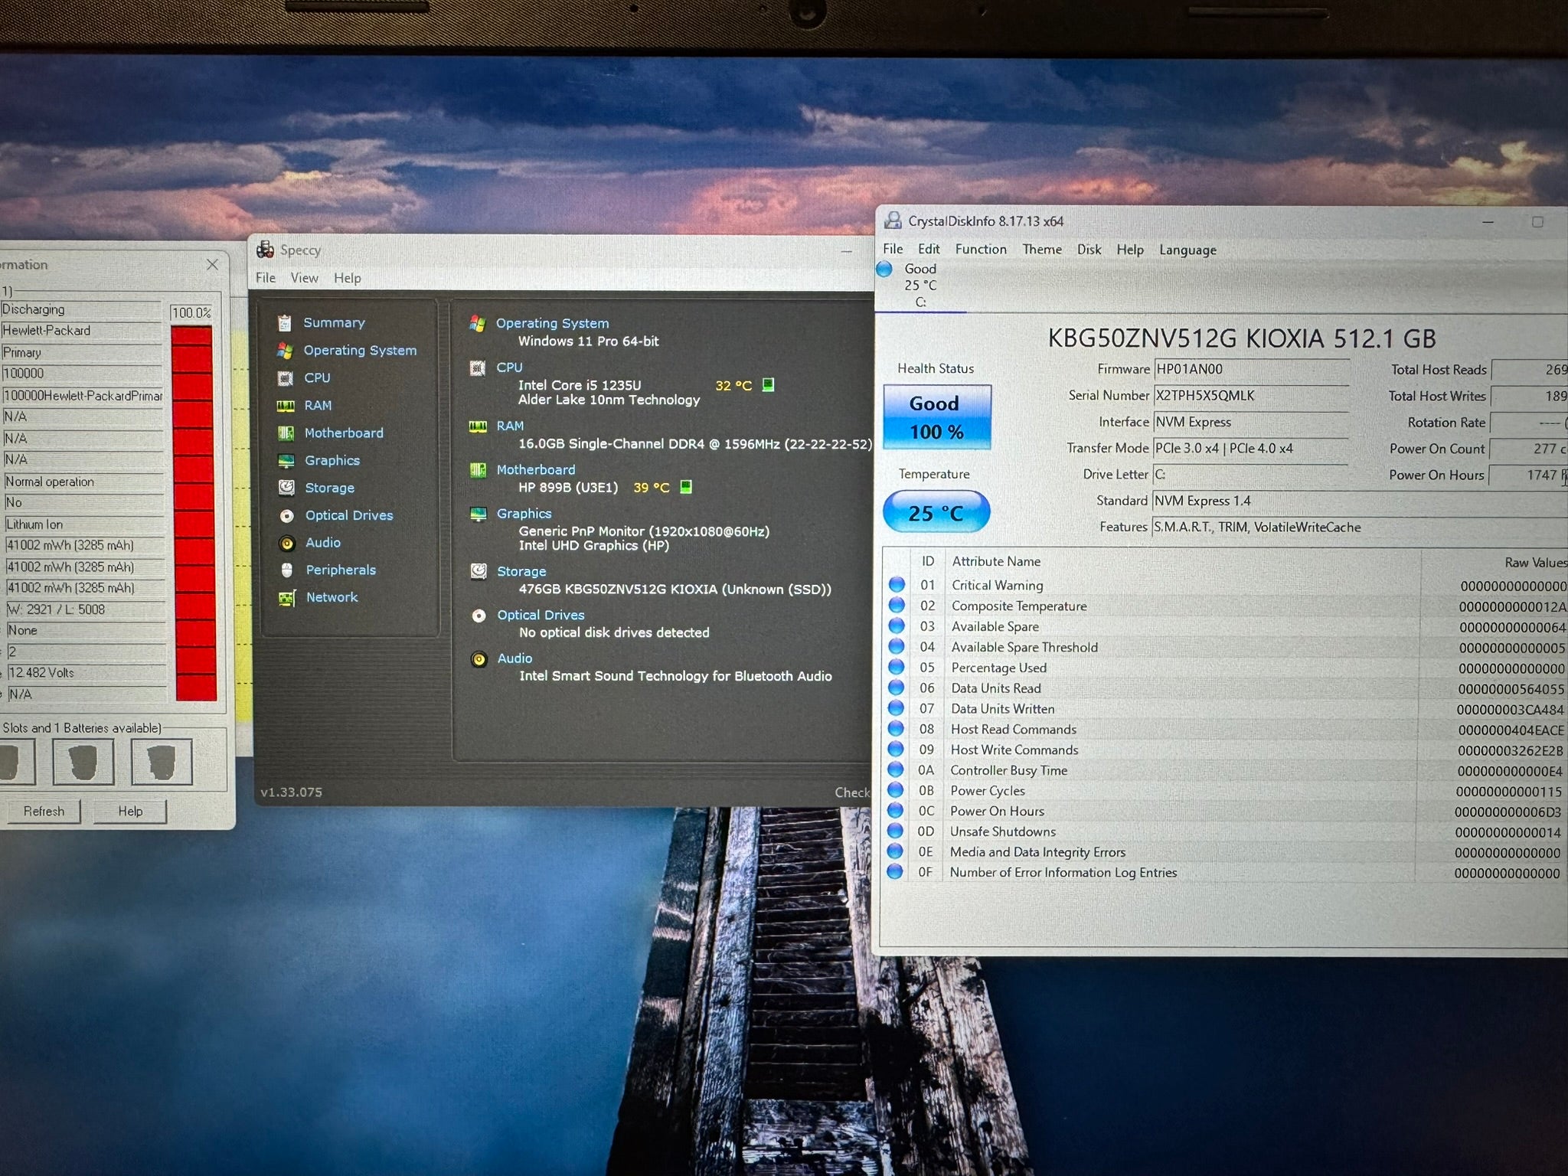Click the Standard NVM Express 1.4 field
Image resolution: width=1568 pixels, height=1176 pixels.
(x=1359, y=501)
